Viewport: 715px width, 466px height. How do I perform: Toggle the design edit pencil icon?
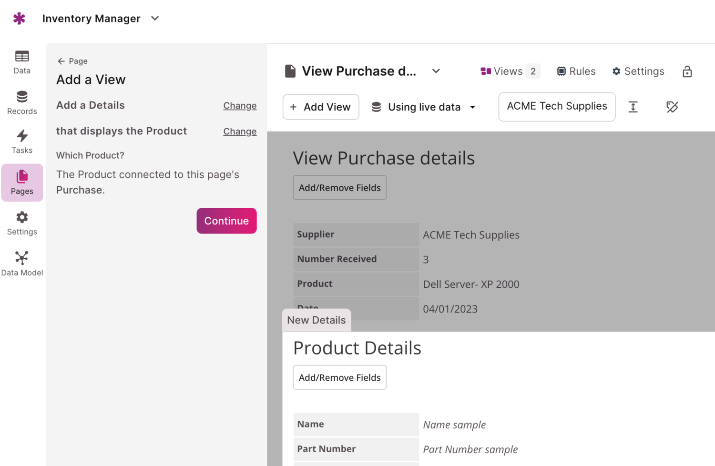click(672, 107)
